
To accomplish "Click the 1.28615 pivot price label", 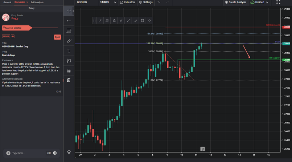I will [286, 44].
